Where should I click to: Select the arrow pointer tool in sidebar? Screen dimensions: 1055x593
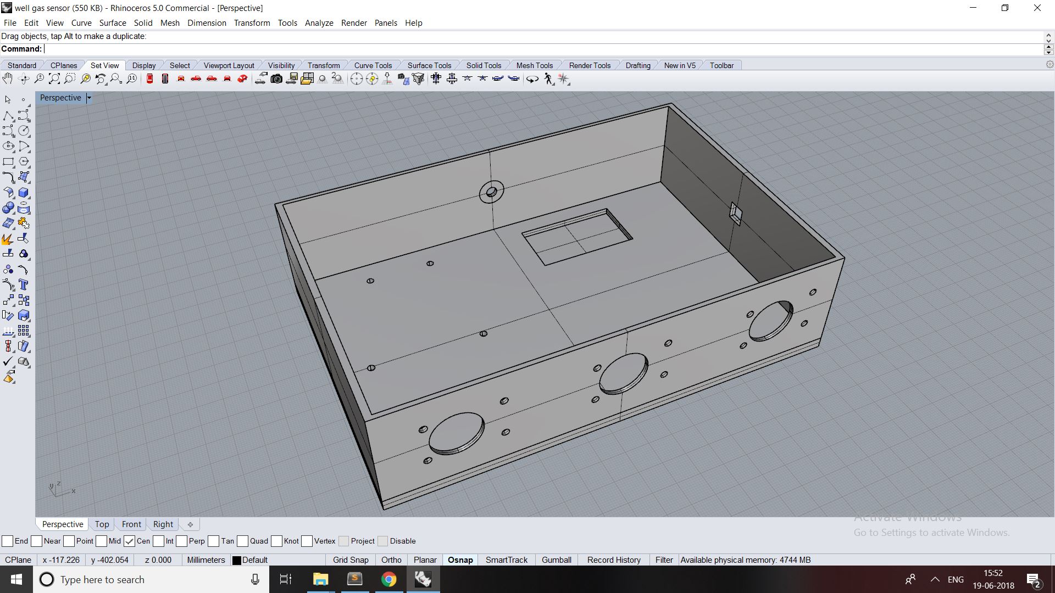pyautogui.click(x=8, y=99)
